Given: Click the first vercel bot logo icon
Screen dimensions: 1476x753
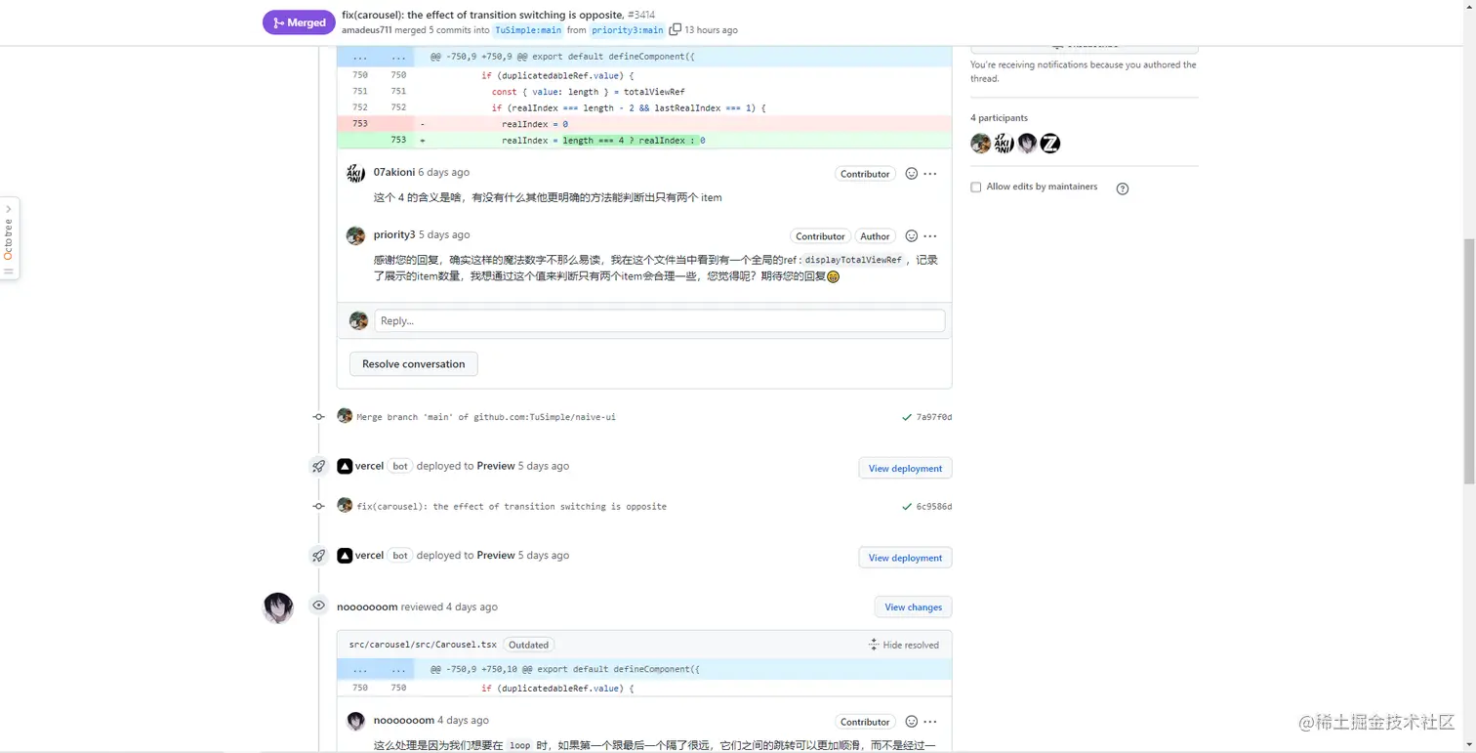Looking at the screenshot, I should point(345,466).
